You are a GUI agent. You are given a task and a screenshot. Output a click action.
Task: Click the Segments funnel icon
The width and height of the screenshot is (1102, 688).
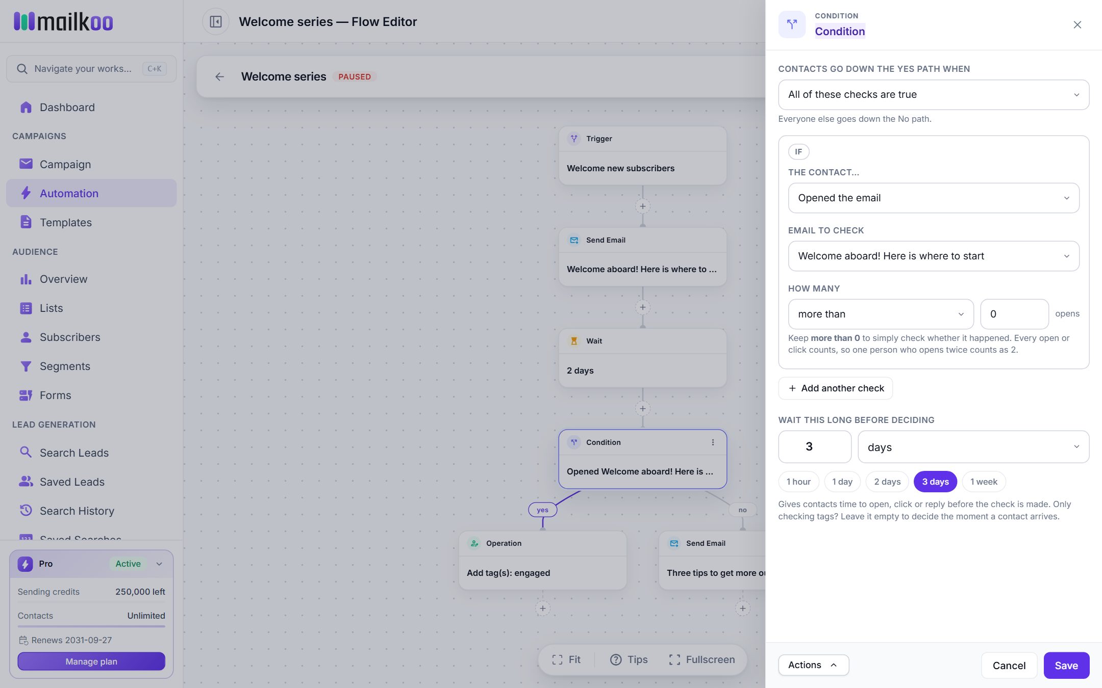tap(26, 366)
